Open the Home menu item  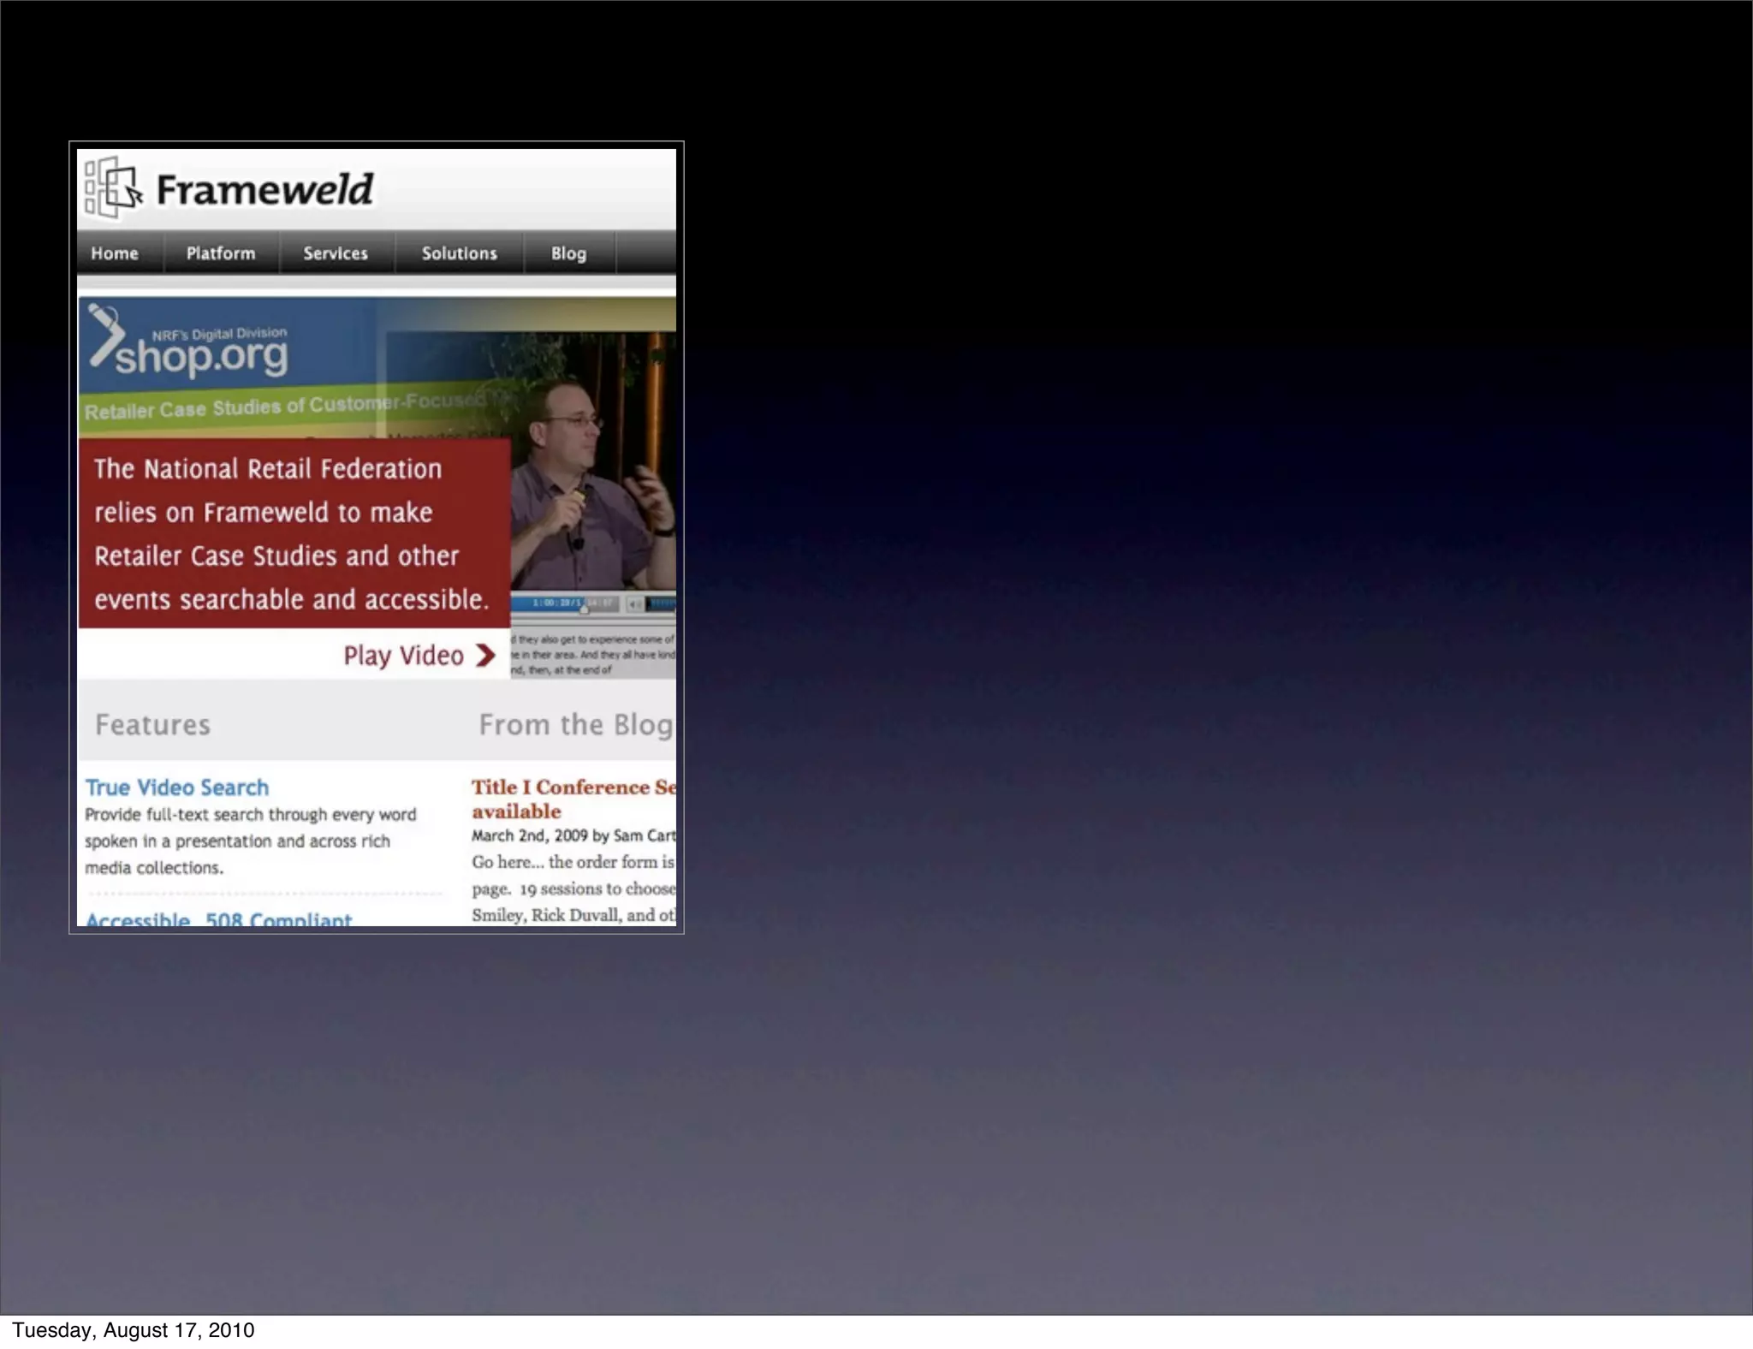click(x=115, y=253)
